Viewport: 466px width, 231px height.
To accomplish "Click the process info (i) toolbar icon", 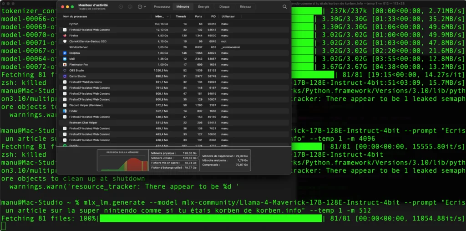I will pyautogui.click(x=130, y=6).
